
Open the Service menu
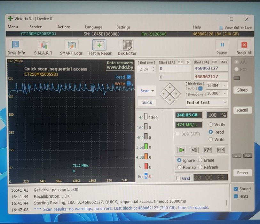coord(35,27)
